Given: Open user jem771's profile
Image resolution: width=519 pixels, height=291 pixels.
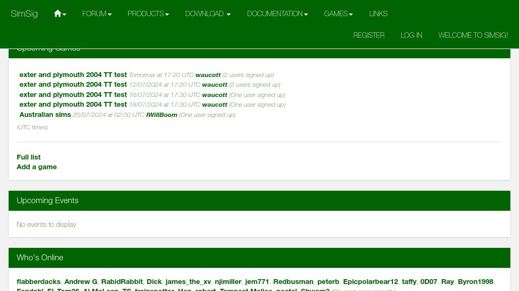Looking at the screenshot, I should (257, 282).
